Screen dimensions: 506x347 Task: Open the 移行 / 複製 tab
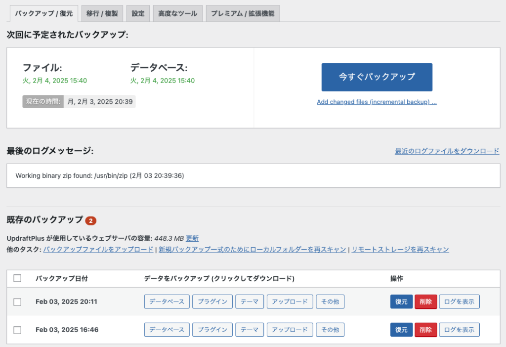[x=102, y=13]
